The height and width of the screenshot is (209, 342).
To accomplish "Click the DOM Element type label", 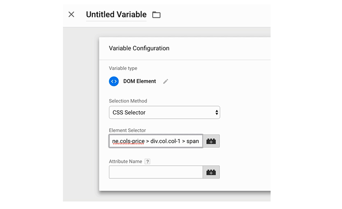I will (x=140, y=81).
